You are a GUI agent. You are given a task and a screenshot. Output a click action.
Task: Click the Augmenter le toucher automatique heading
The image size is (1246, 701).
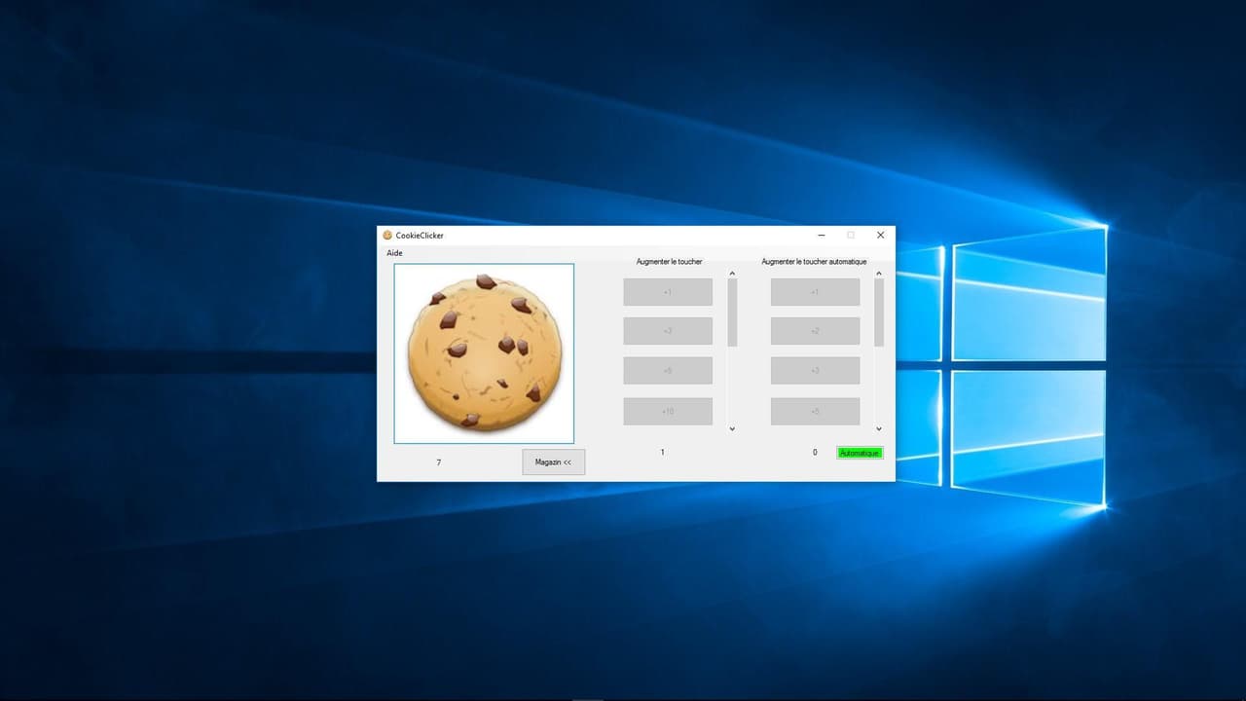point(814,262)
